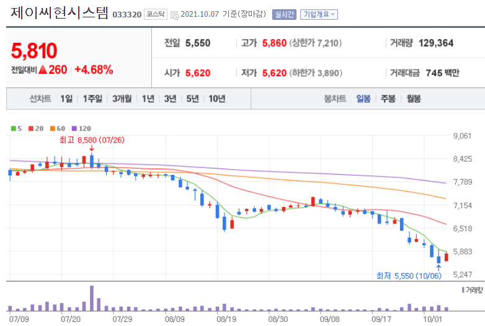Switch to 월봉 monthly candle chart
The height and width of the screenshot is (326, 485).
tap(414, 99)
